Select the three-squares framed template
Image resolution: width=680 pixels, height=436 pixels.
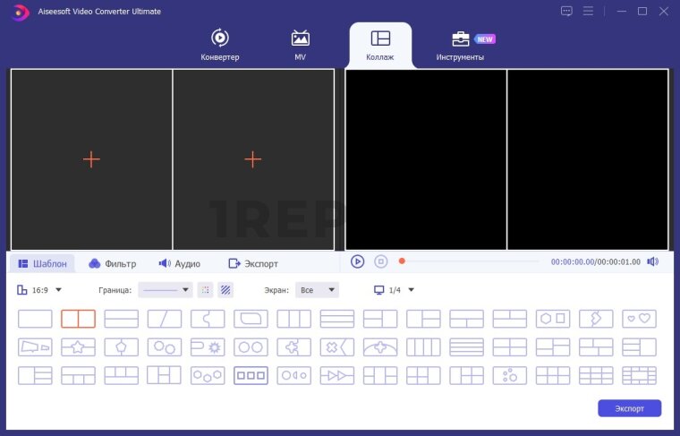251,376
